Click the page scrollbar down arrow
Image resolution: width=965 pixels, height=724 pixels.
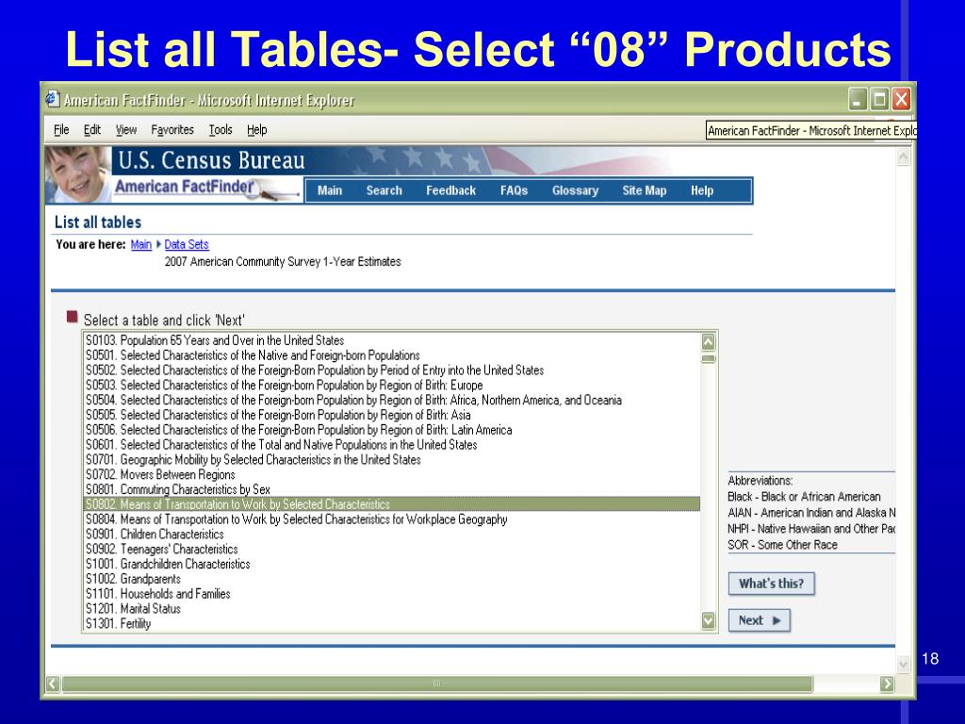[x=903, y=665]
